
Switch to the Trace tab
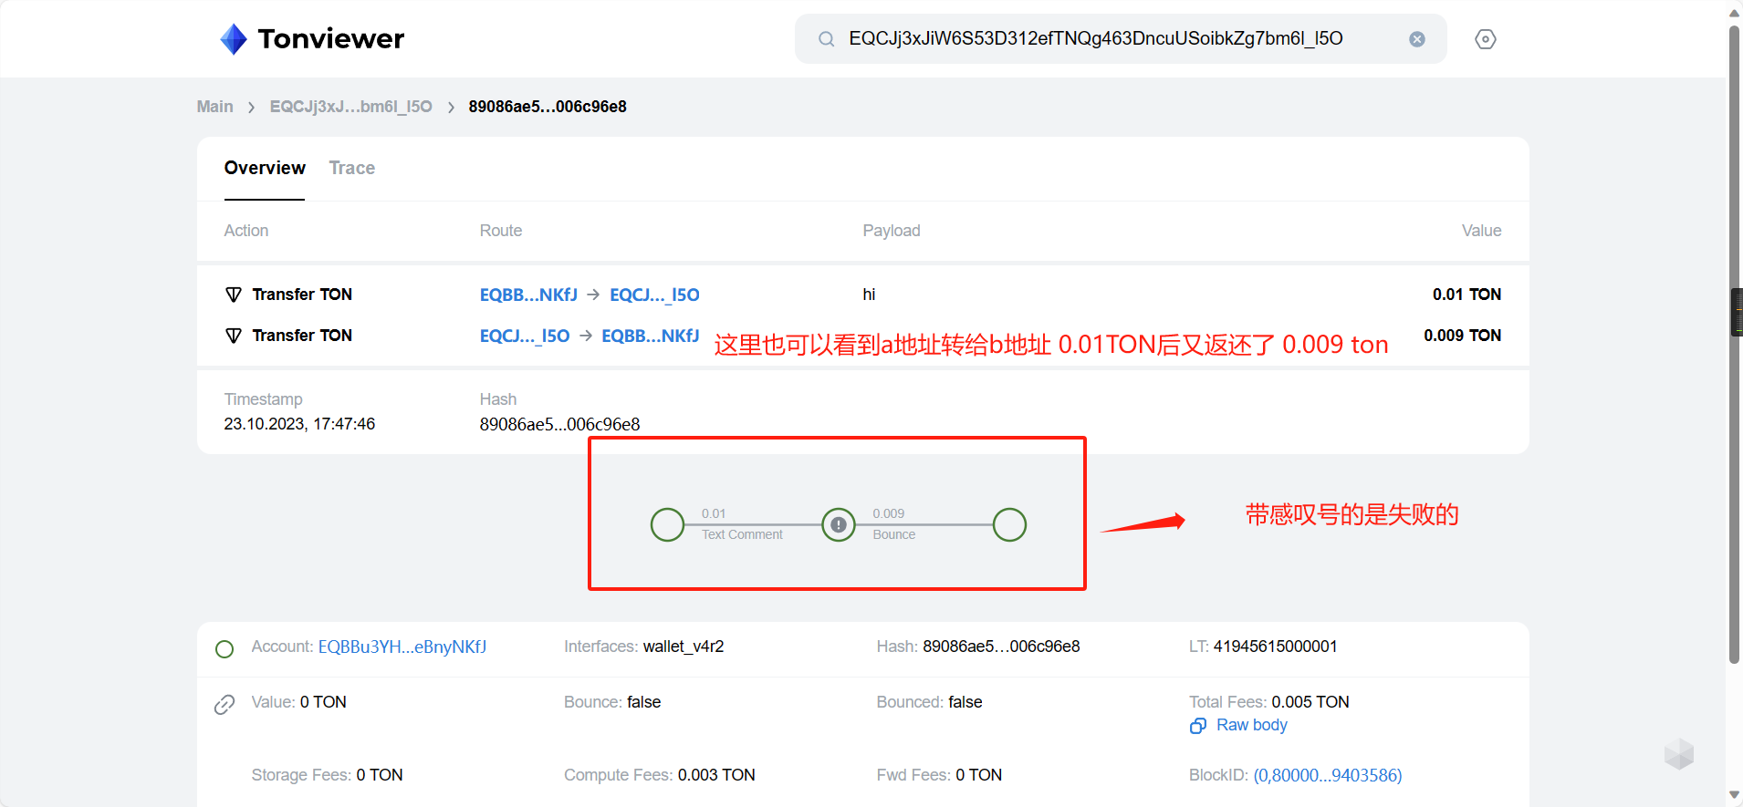click(x=351, y=168)
